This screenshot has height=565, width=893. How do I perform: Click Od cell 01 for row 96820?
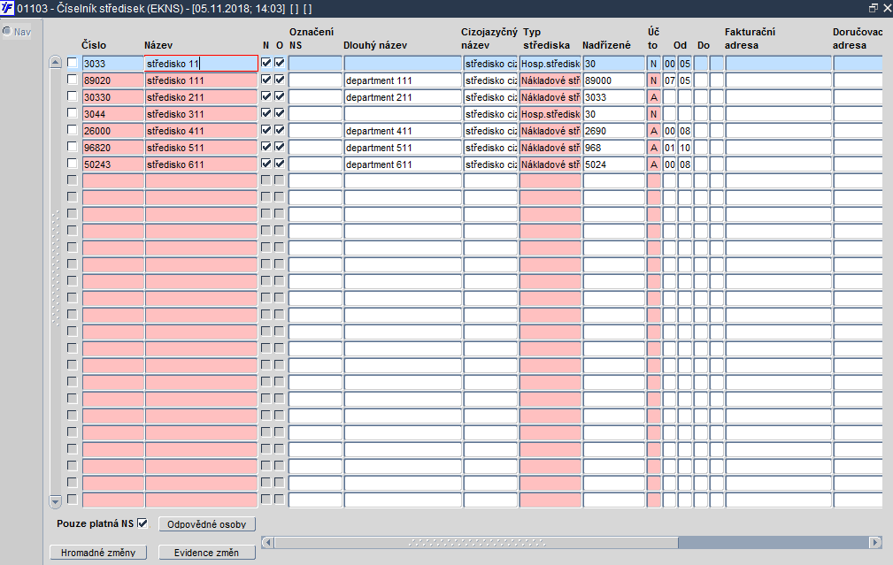point(670,148)
